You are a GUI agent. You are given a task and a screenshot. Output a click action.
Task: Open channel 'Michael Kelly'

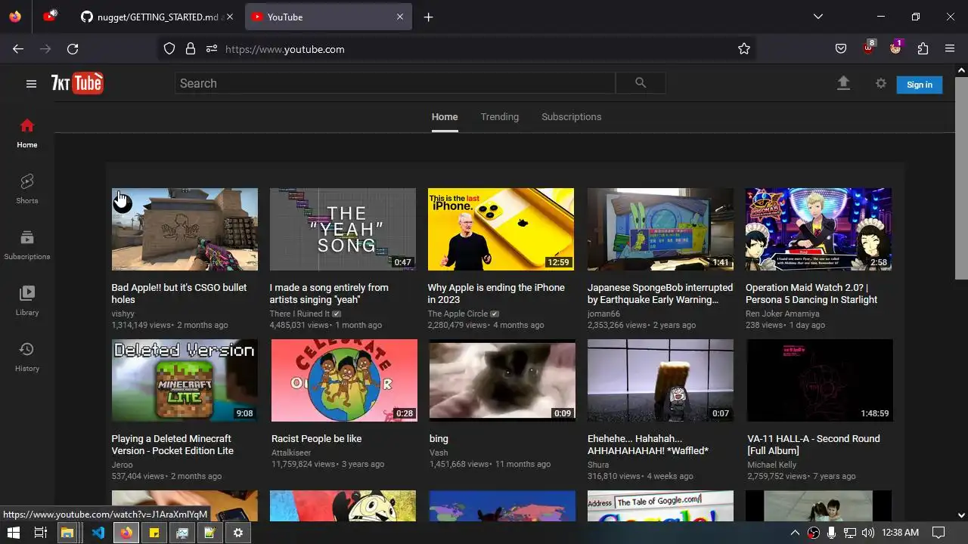tap(771, 465)
